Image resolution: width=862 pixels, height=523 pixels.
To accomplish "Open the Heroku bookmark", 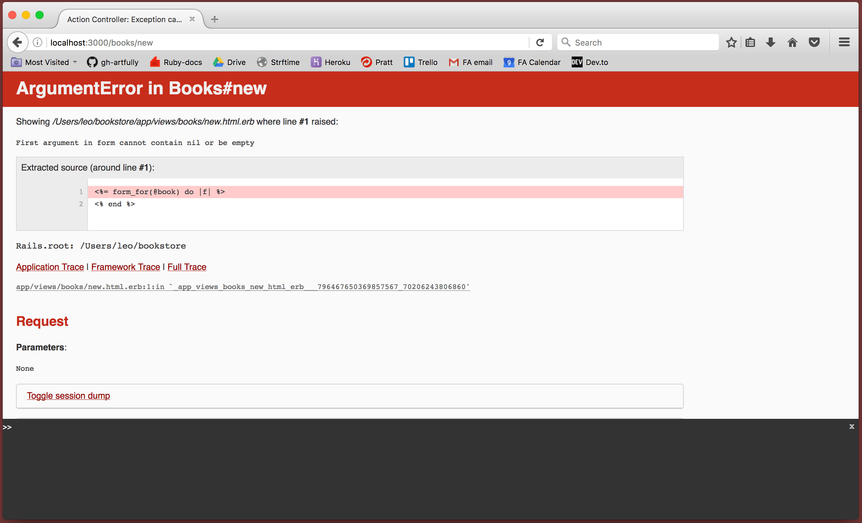I will coord(330,62).
